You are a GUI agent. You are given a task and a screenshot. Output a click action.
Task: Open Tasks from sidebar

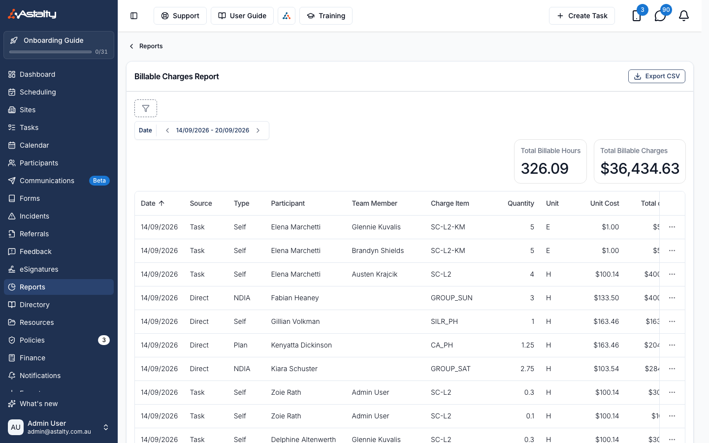pyautogui.click(x=59, y=127)
